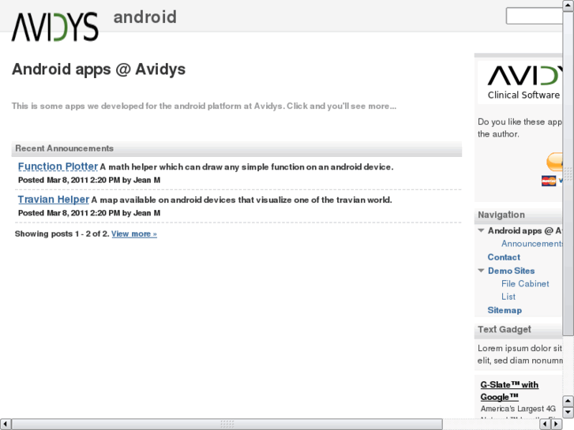Click the Android apps @ Avidys page heading
The image size is (574, 430).
pyautogui.click(x=99, y=69)
